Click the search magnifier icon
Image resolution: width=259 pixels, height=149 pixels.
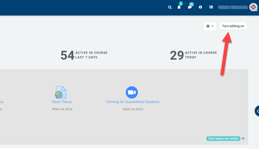tap(170, 7)
